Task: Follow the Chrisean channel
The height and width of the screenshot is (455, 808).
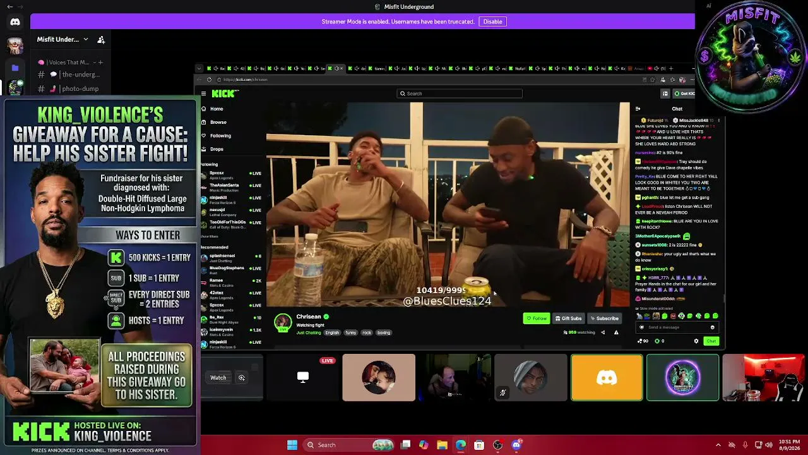Action: point(537,318)
